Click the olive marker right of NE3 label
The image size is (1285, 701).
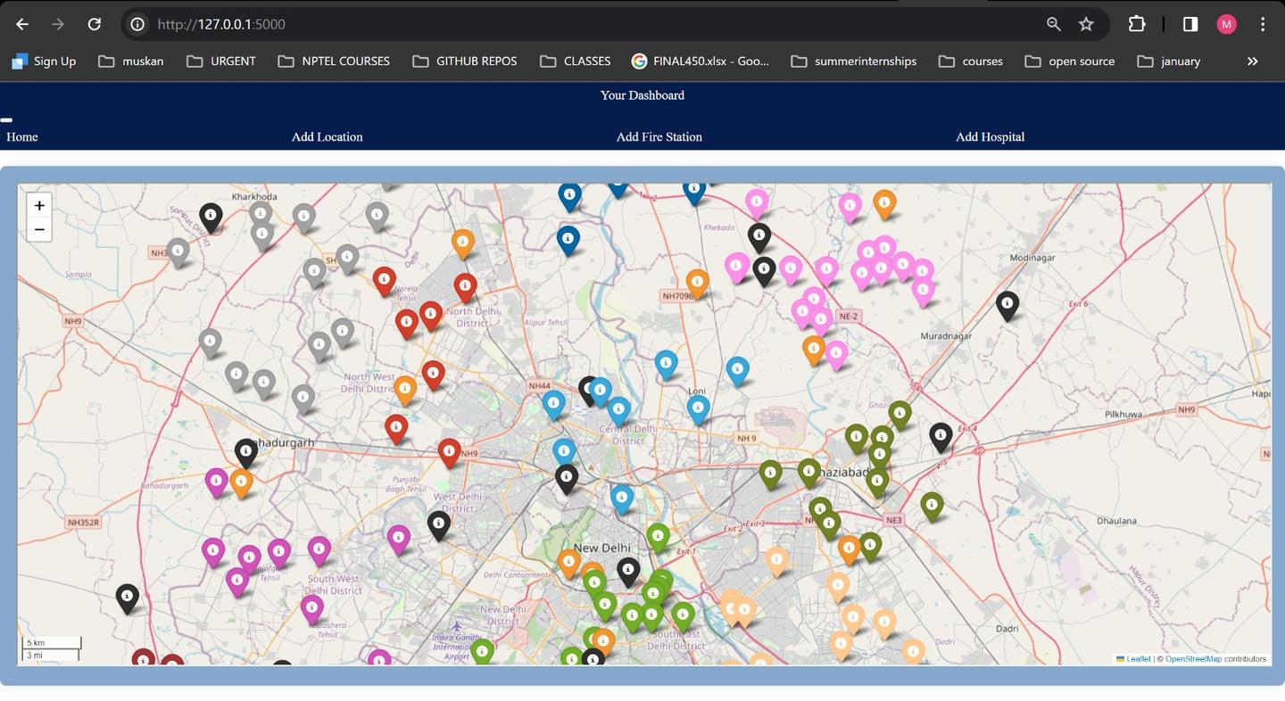pos(933,507)
